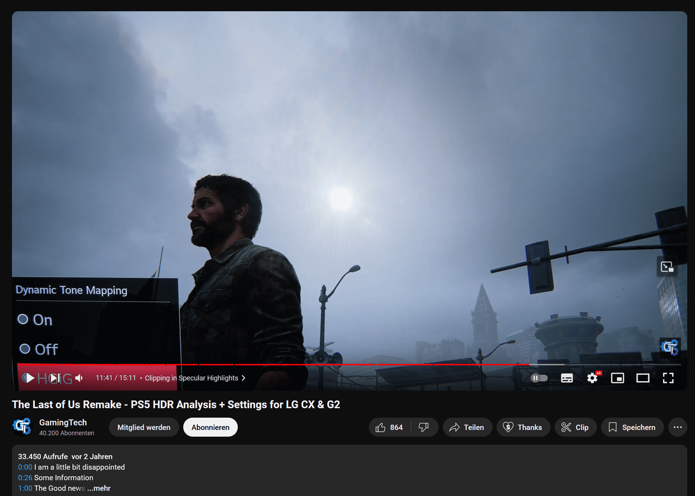
Task: Seek on the red video progress bar
Action: coord(349,365)
